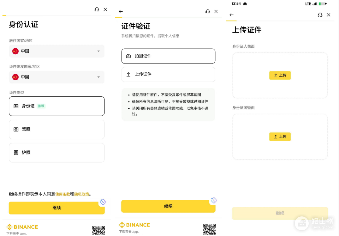339x236 pixels.
Task: Click the 13:54 clock in status bar
Action: tap(236, 4)
